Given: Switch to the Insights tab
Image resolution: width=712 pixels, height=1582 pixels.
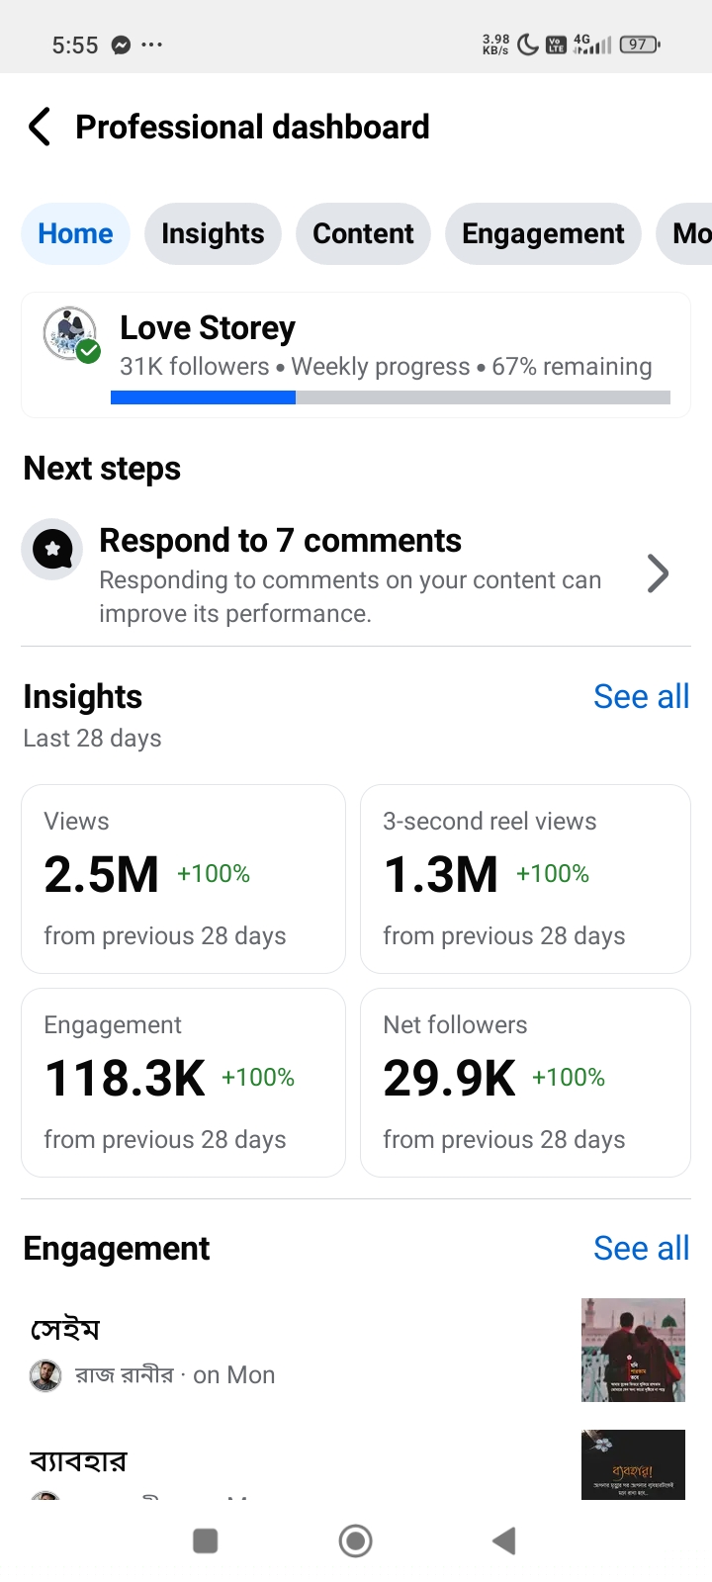Looking at the screenshot, I should pos(213,234).
